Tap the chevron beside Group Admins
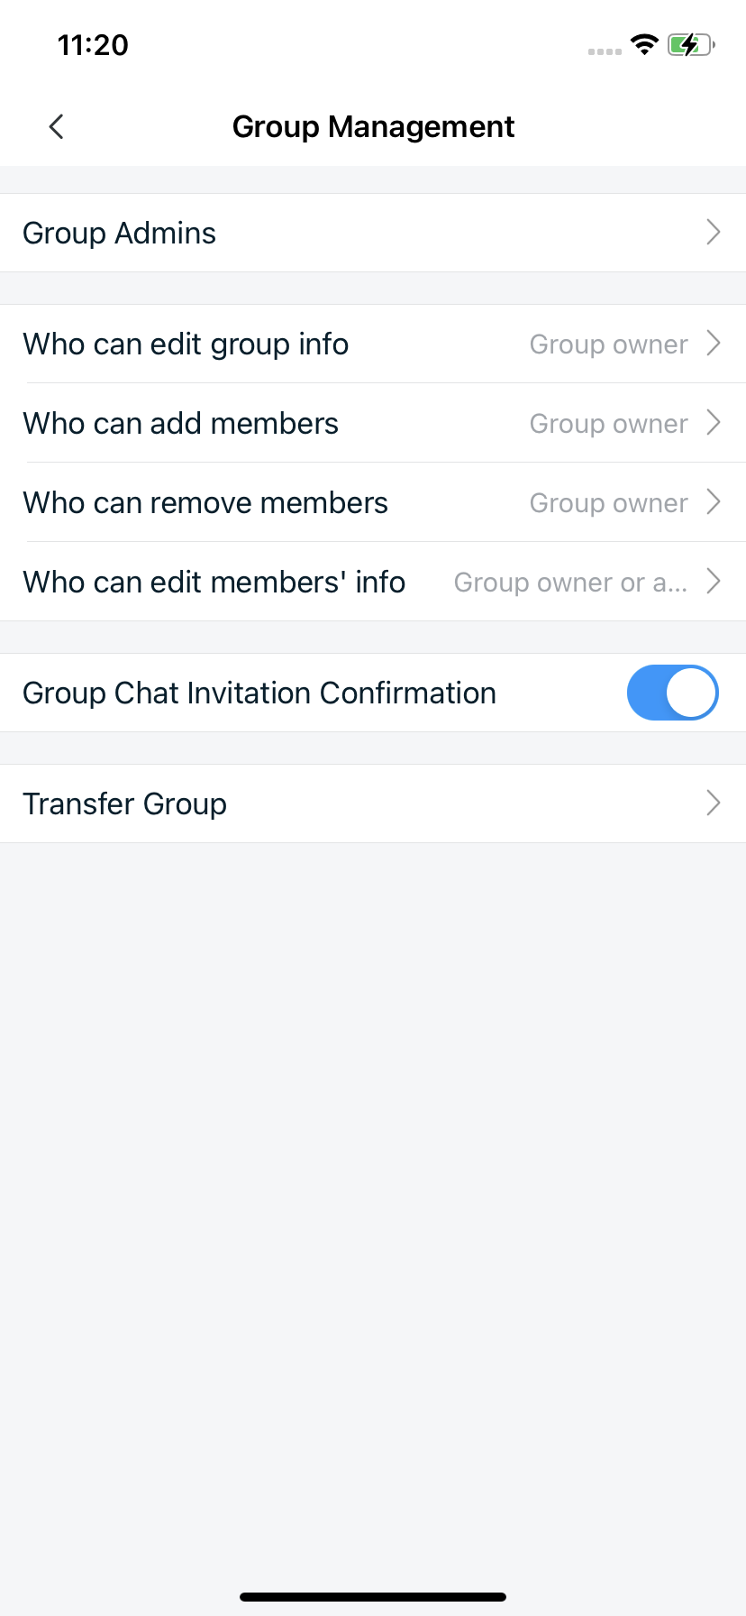Viewport: 746px width, 1616px height. coord(713,233)
